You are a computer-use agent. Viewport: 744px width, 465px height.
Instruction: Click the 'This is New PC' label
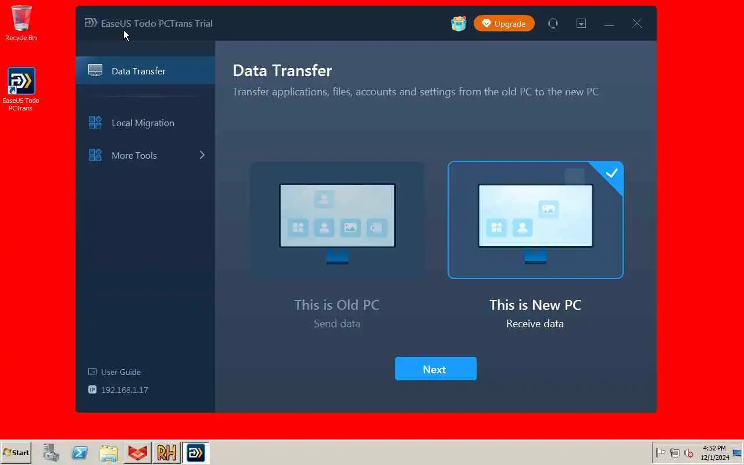click(x=535, y=305)
